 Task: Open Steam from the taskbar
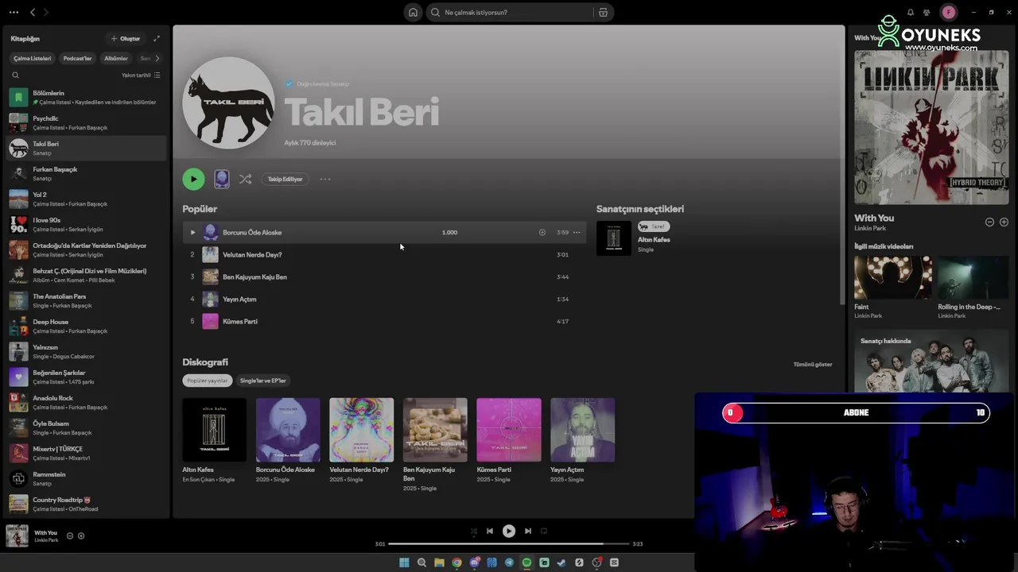coord(561,562)
